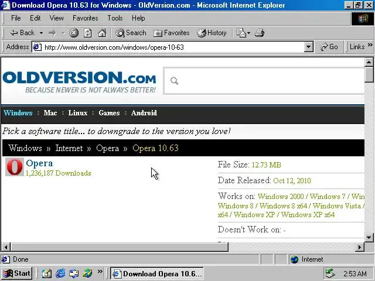Click the OldVersion.com logo
The image size is (375, 281).
coord(79,81)
